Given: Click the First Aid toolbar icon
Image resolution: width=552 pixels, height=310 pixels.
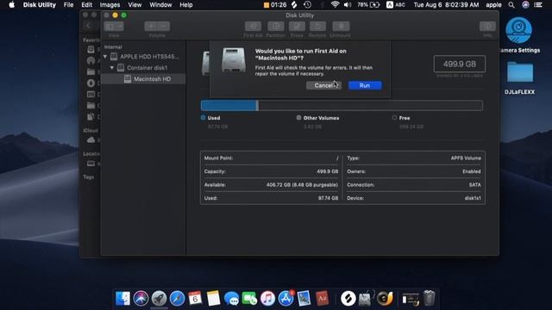Looking at the screenshot, I should (x=253, y=27).
